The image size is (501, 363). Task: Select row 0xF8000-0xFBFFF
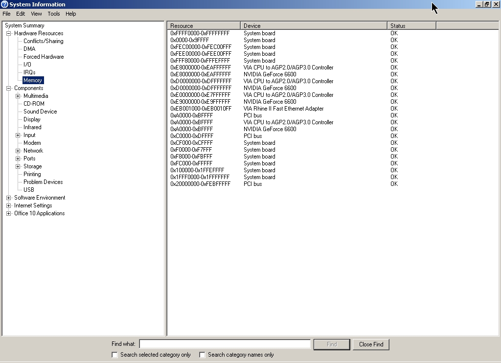[x=191, y=157]
